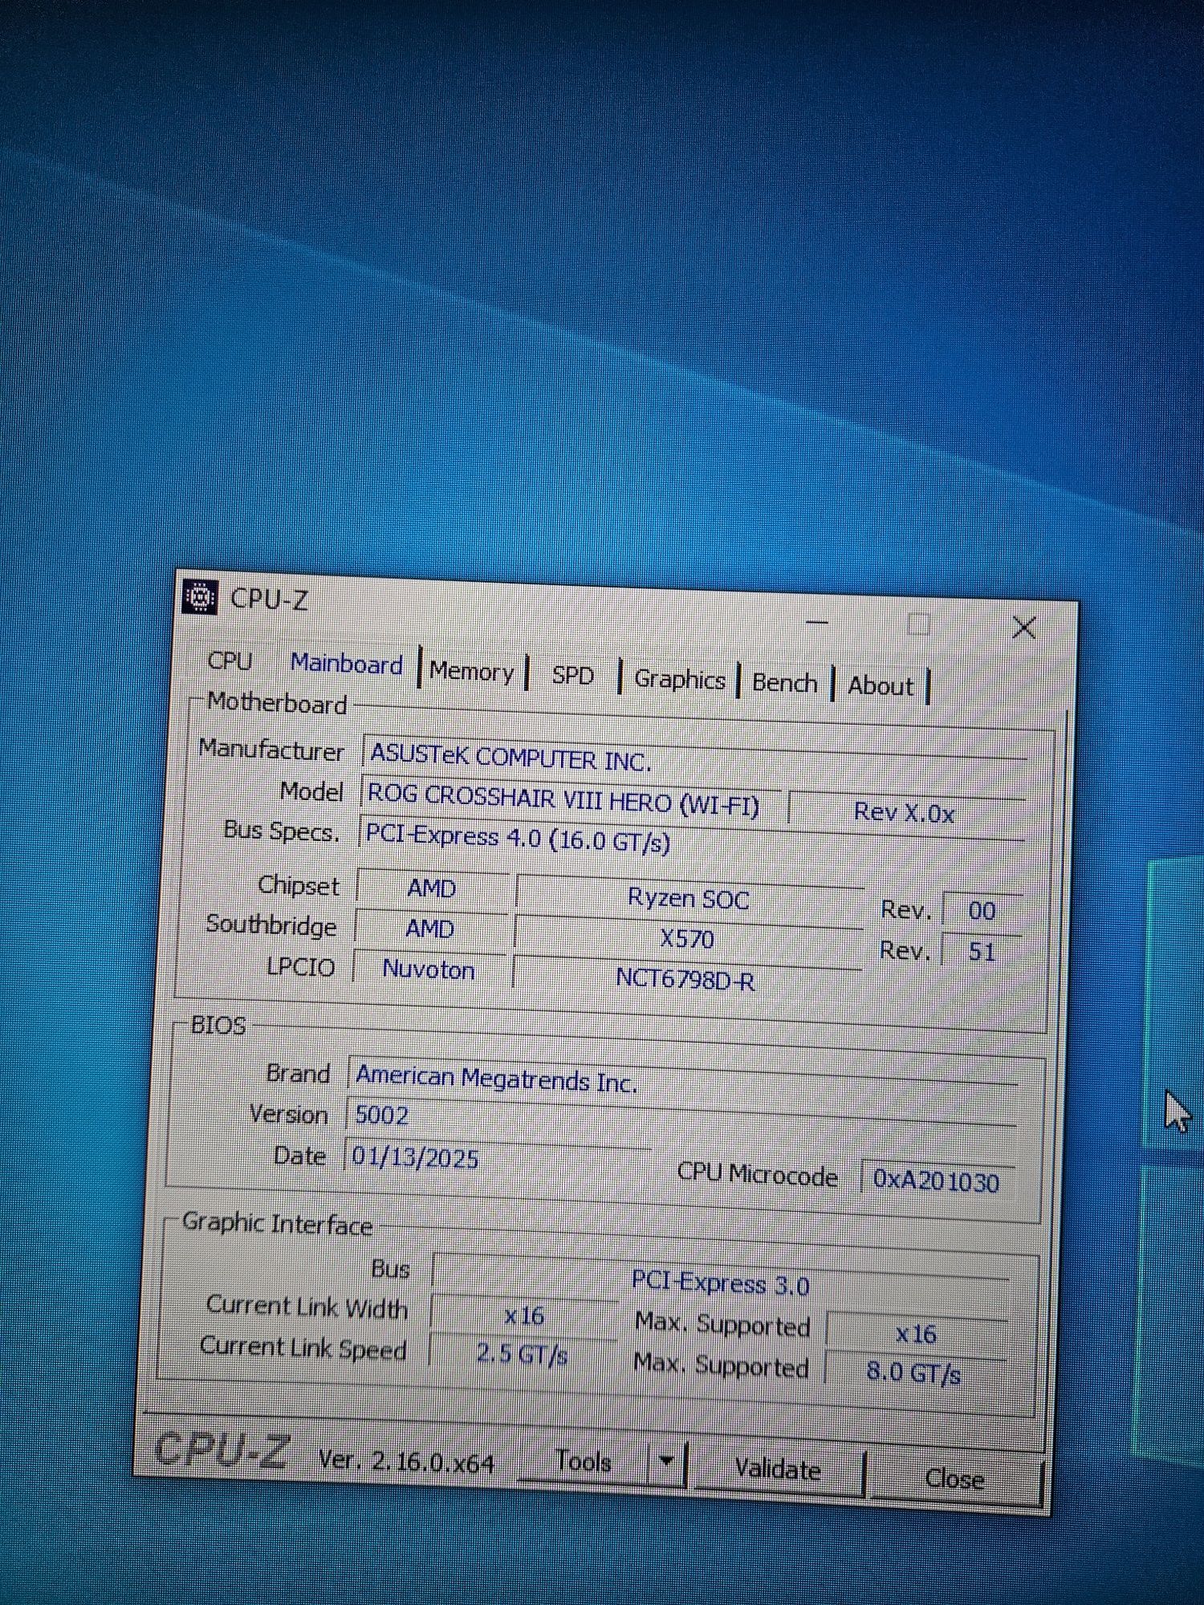This screenshot has height=1605, width=1204.
Task: Minimize the CPU-Z window
Action: (x=816, y=622)
